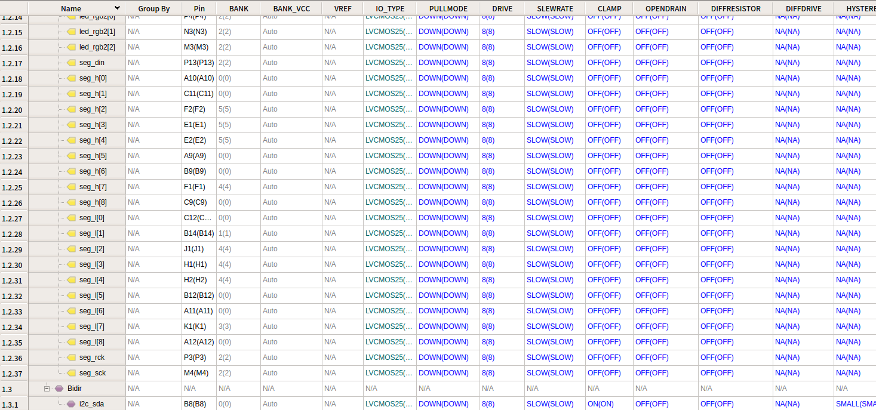The width and height of the screenshot is (876, 410).
Task: Click the purple Bidir group icon
Action: [59, 389]
